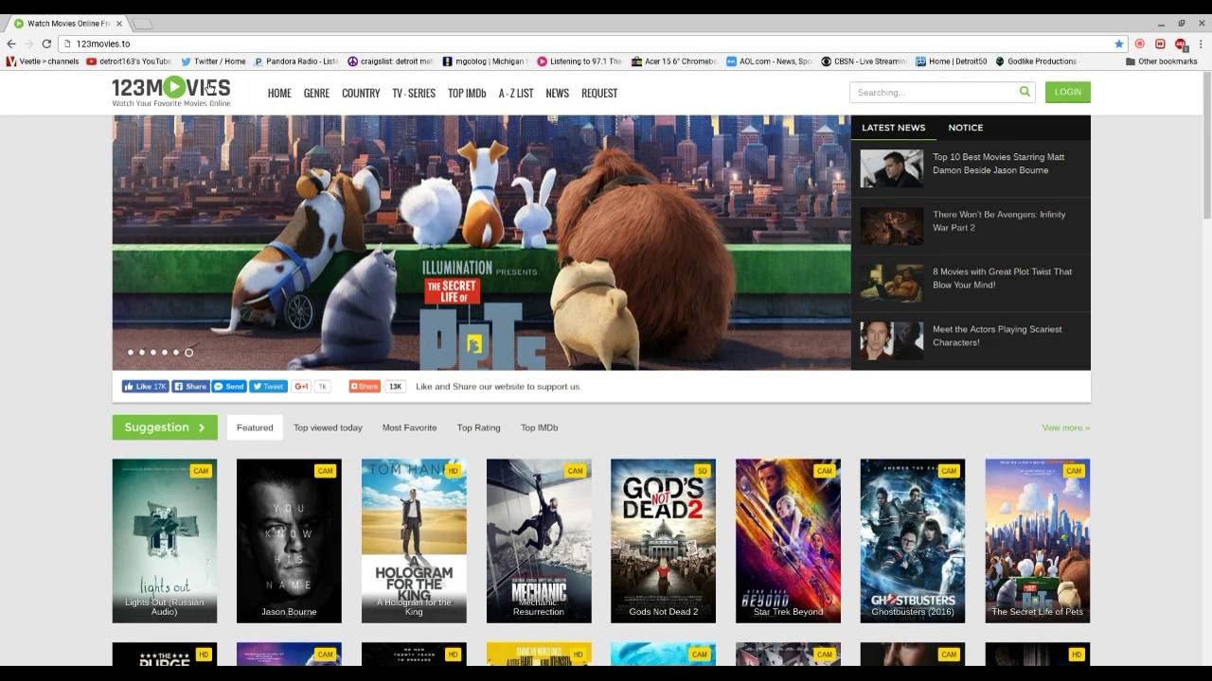The width and height of the screenshot is (1212, 681).
Task: Click the Facebook Share button
Action: click(190, 386)
